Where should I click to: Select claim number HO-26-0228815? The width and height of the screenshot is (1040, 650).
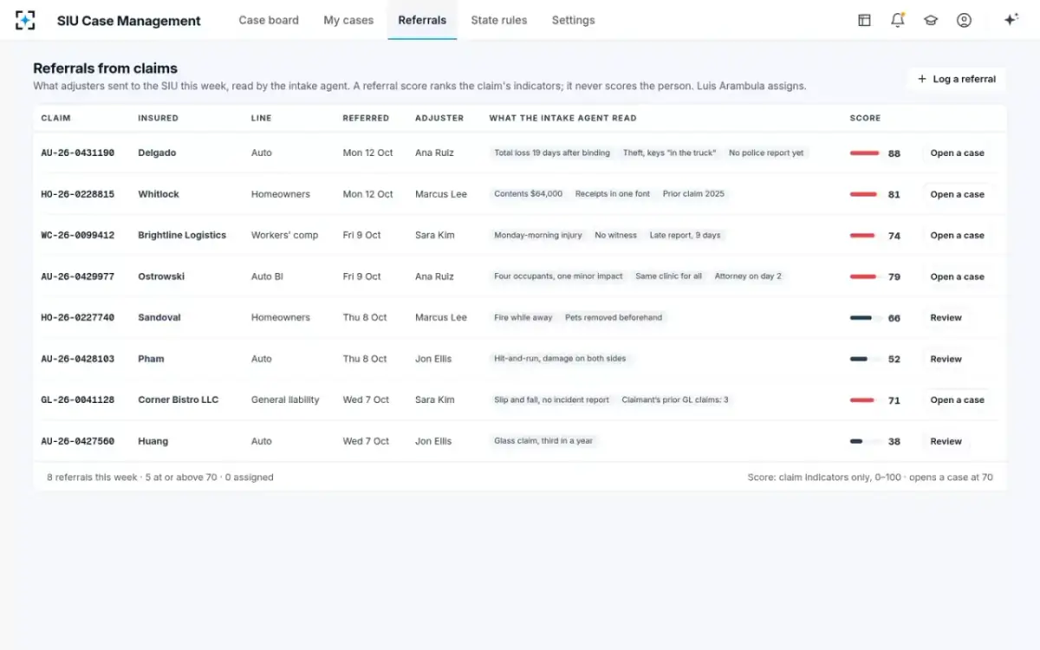tap(77, 194)
